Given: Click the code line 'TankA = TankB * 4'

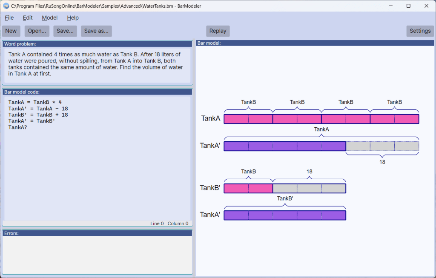Looking at the screenshot, I should click(35, 102).
